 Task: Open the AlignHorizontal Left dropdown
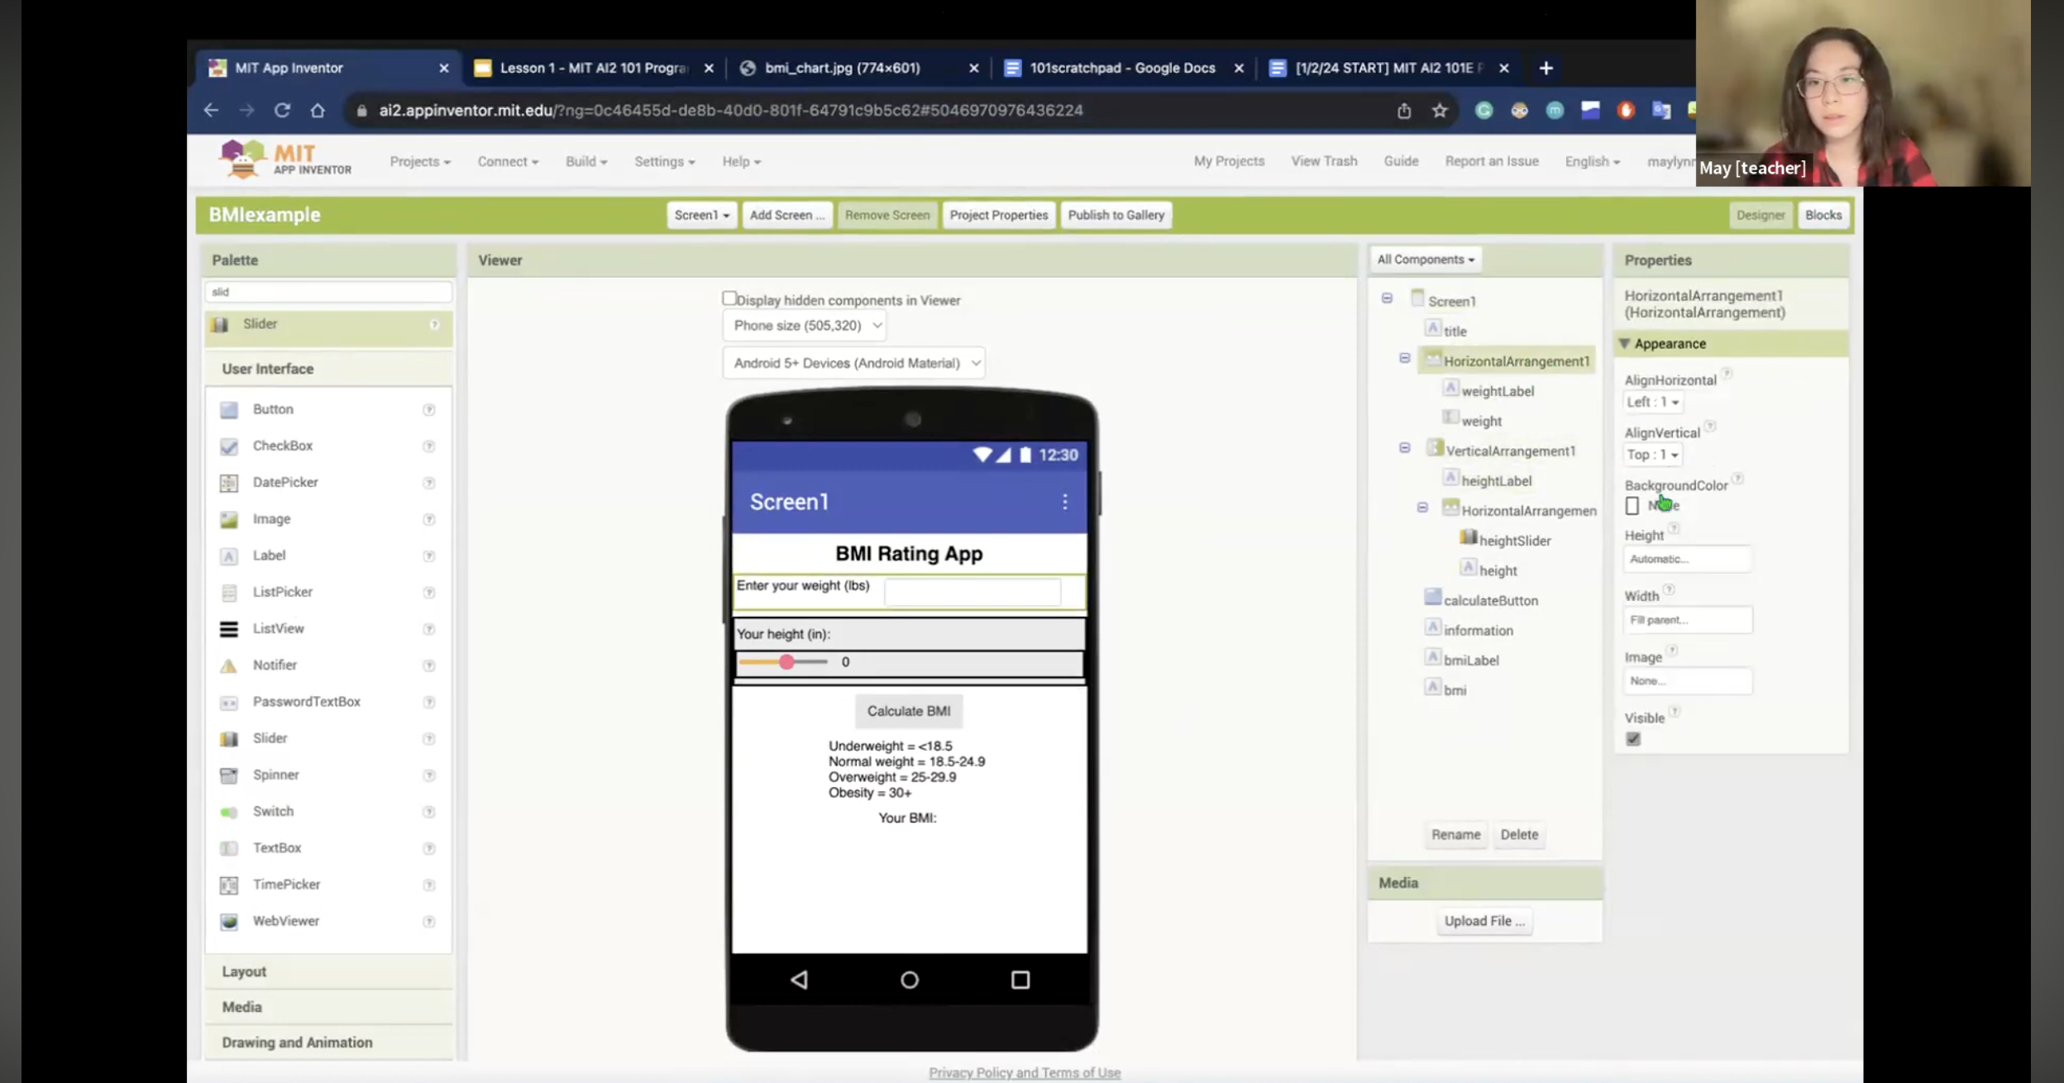click(1652, 402)
